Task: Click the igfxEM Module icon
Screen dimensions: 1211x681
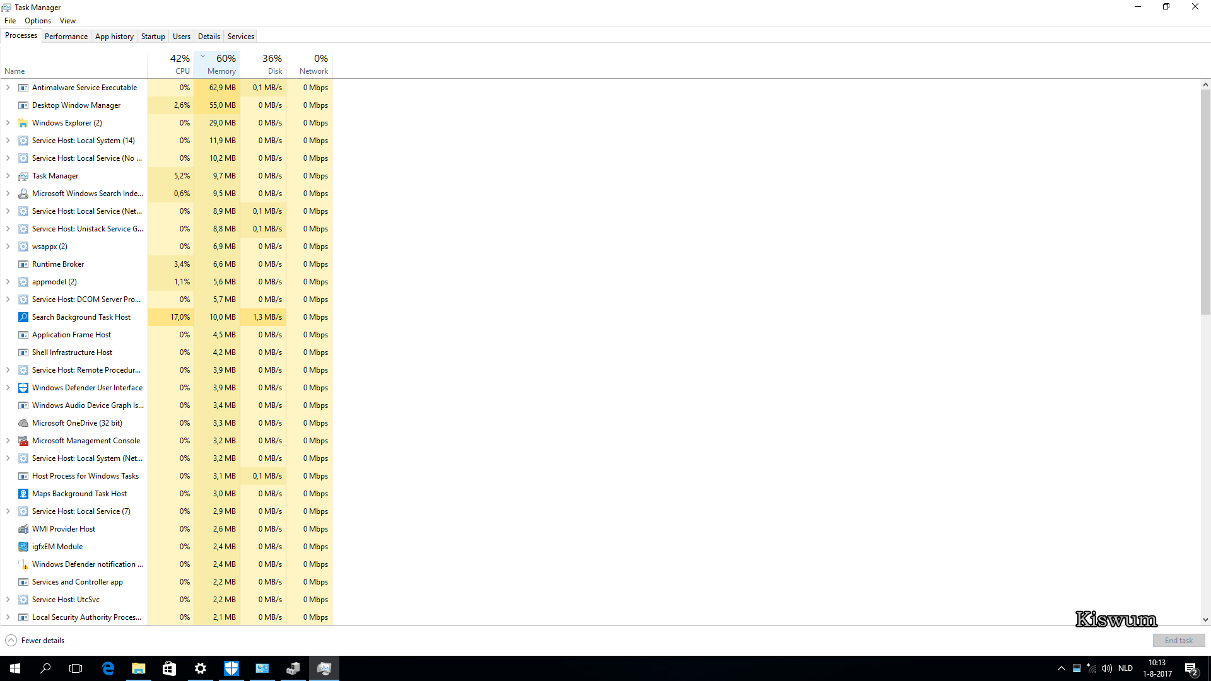Action: (23, 547)
